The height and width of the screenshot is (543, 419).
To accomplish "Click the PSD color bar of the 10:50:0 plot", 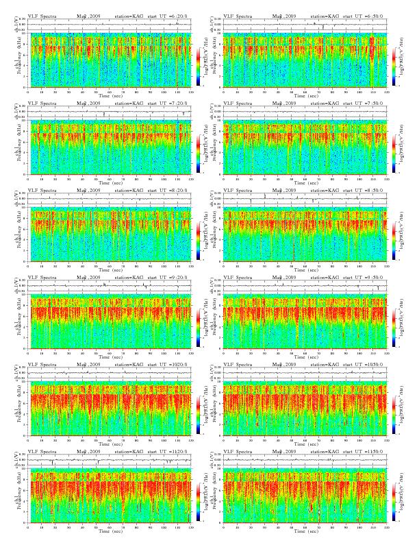I will pyautogui.click(x=394, y=415).
